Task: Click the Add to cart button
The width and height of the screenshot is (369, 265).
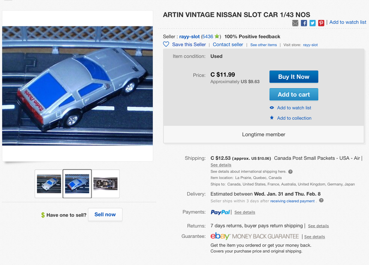Action: tap(294, 95)
